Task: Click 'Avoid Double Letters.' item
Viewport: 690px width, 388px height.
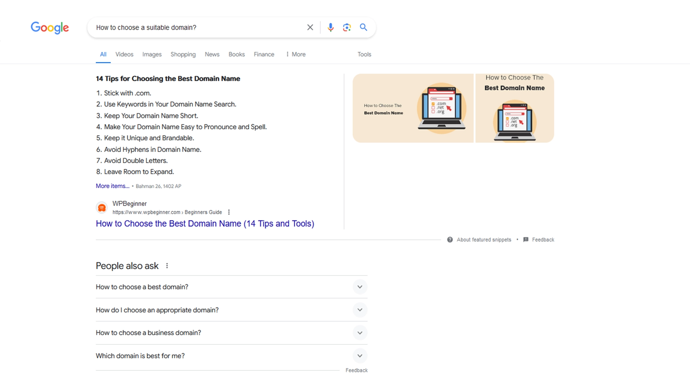Action: pos(136,161)
